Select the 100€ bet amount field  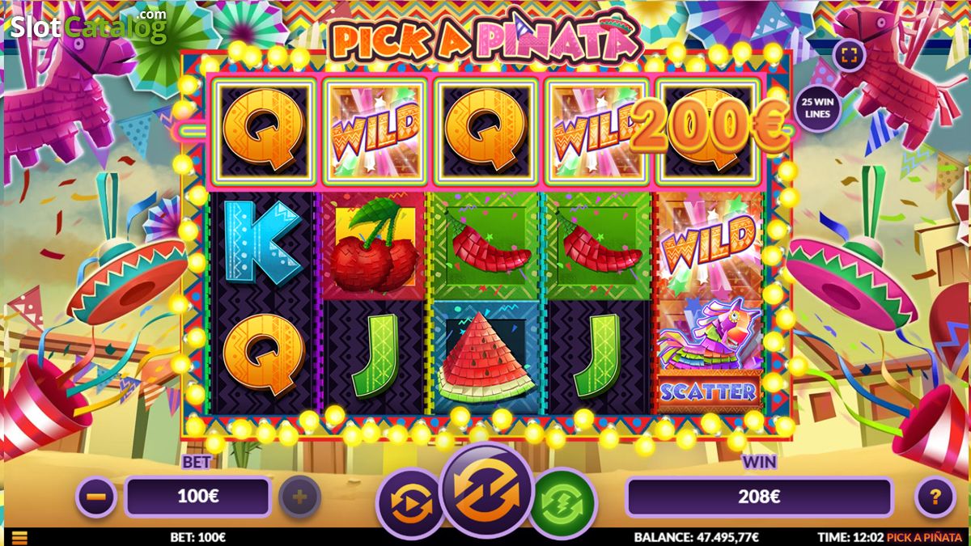pyautogui.click(x=197, y=497)
